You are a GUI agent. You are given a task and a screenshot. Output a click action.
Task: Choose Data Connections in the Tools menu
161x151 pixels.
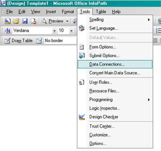115,64
